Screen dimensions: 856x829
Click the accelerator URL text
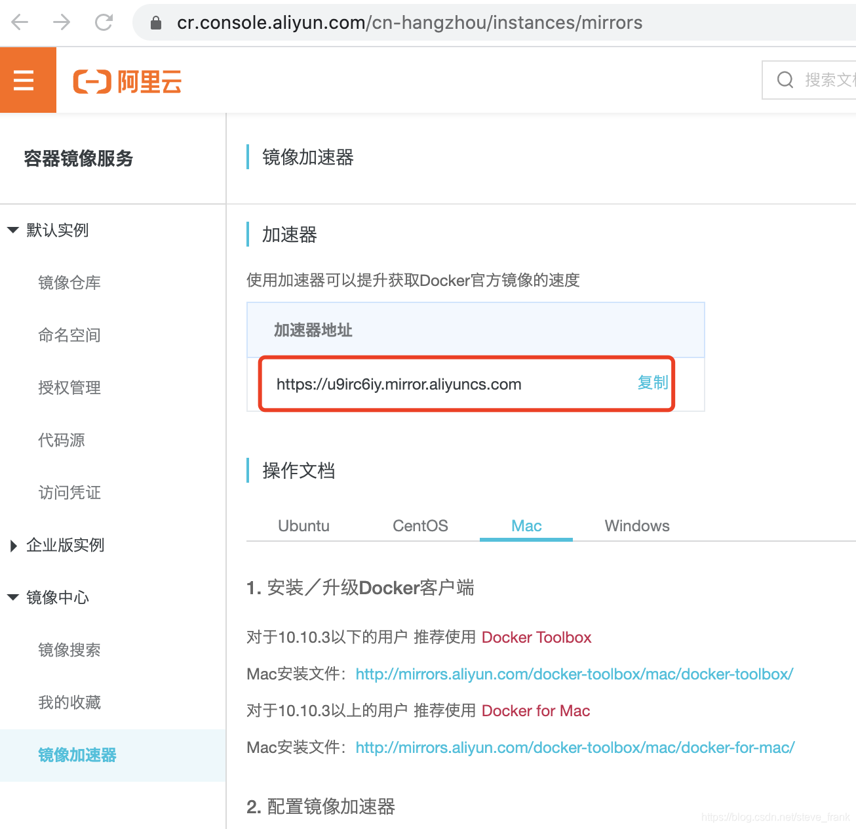click(399, 384)
